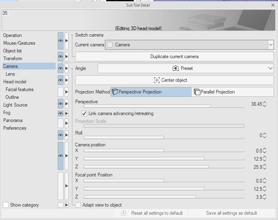
Task: Click Save all settings as default
Action: coord(231,213)
